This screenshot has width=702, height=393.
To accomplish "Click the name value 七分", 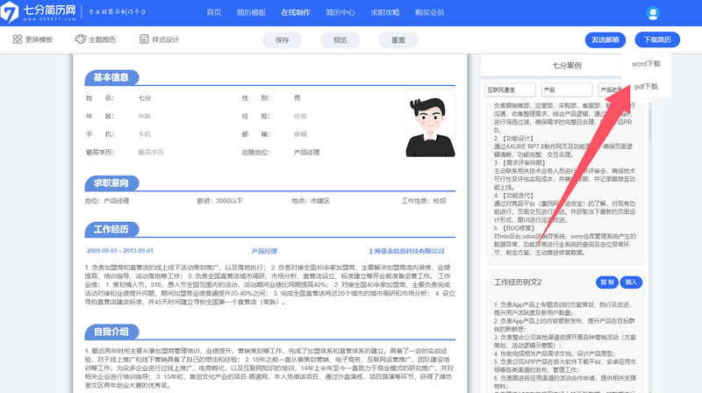I will pos(145,97).
